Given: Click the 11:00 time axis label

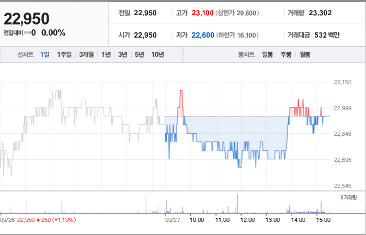Looking at the screenshot, I should pyautogui.click(x=222, y=220).
